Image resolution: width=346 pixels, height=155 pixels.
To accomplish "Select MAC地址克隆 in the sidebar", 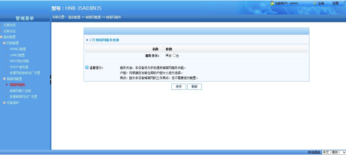I will click(19, 61).
